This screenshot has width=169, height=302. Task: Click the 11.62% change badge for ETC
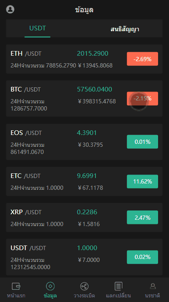click(x=143, y=181)
